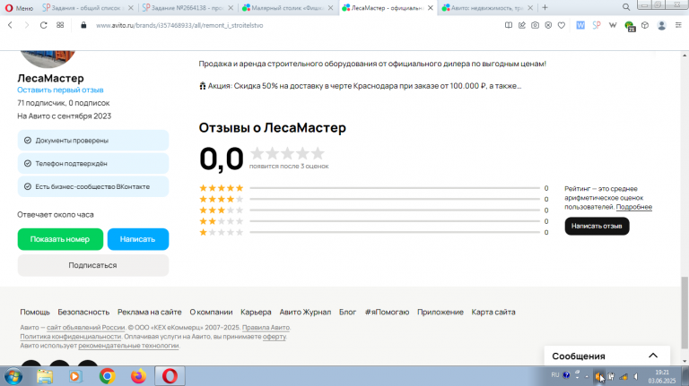Take a snapshot with camera icon
This screenshot has width=689, height=386.
tap(535, 25)
